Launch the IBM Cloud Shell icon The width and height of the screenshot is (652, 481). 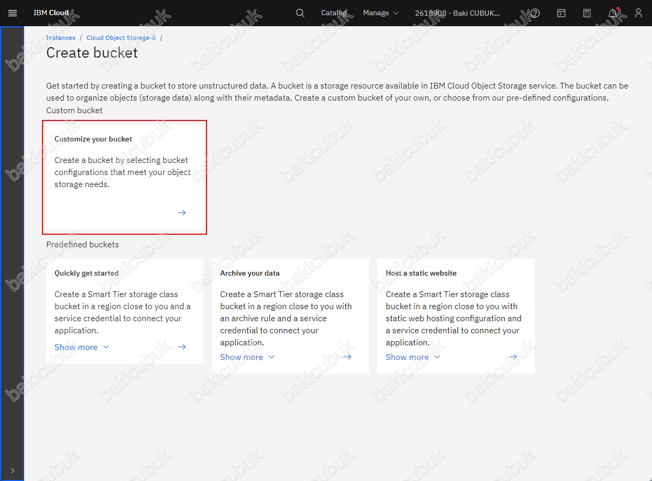pyautogui.click(x=561, y=13)
